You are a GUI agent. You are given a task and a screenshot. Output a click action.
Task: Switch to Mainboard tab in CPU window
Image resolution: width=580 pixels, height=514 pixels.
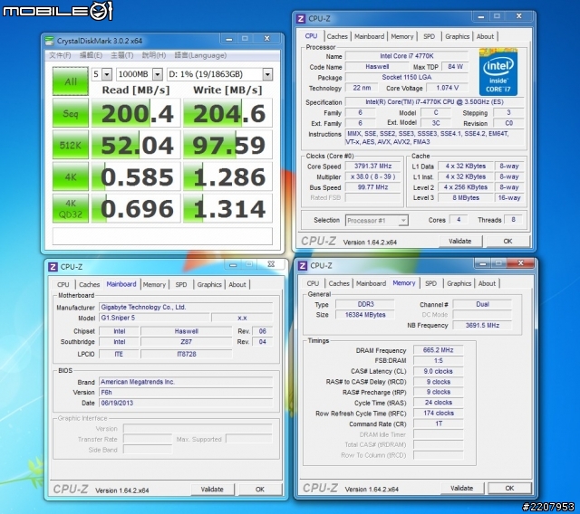point(369,36)
